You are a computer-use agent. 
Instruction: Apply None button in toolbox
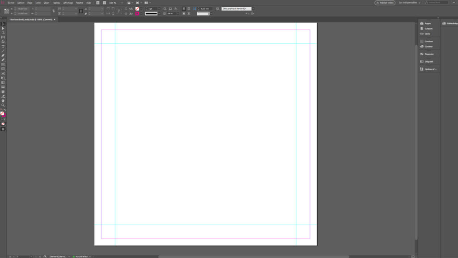(3, 124)
